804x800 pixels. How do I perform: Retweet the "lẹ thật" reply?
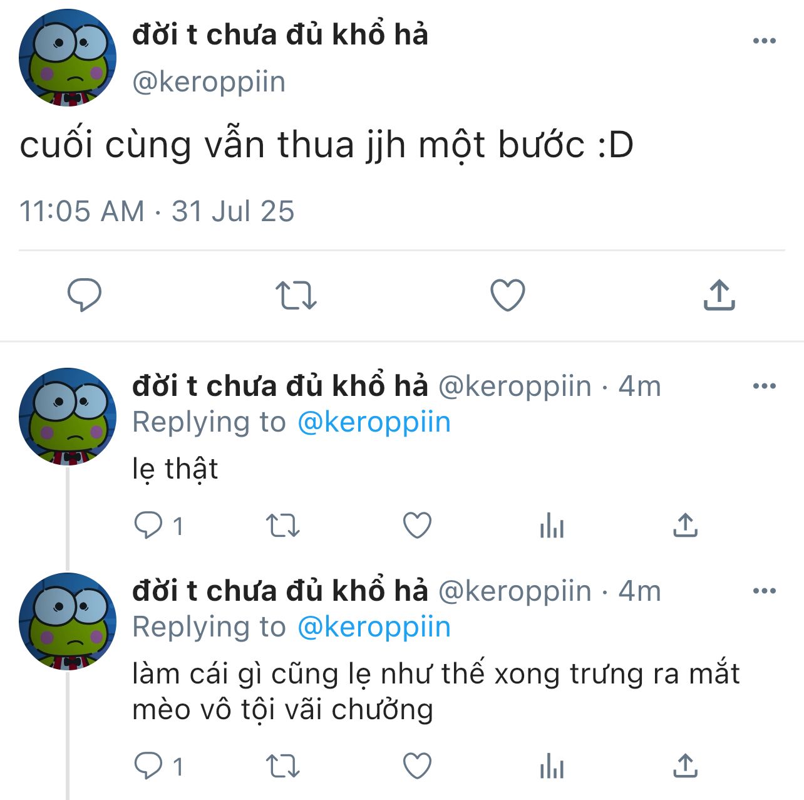click(283, 526)
